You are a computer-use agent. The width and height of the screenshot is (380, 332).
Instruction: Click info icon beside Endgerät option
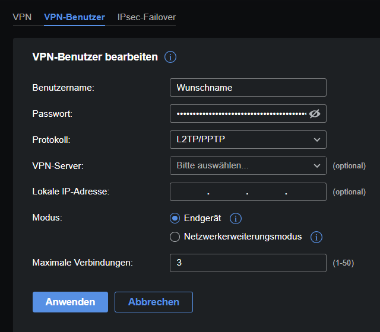click(236, 219)
